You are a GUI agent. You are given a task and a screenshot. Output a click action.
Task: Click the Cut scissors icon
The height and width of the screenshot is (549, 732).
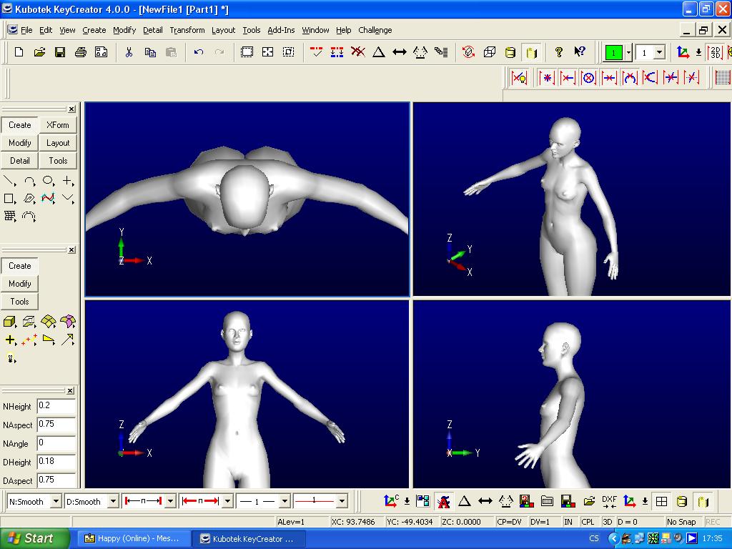(x=129, y=52)
